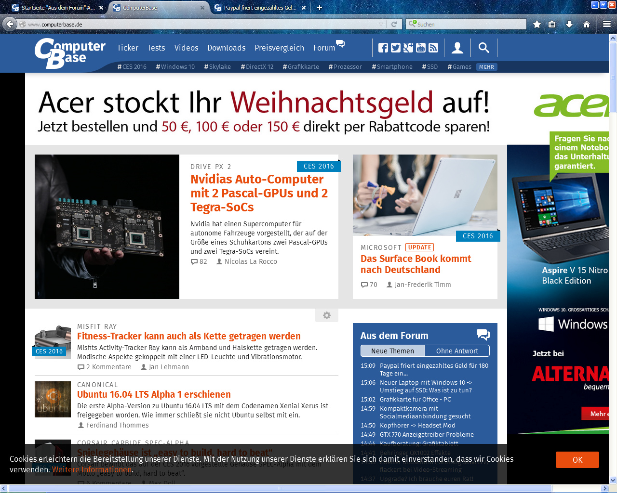Open the #Grafikkarte topic link
Image resolution: width=617 pixels, height=493 pixels.
pos(301,67)
